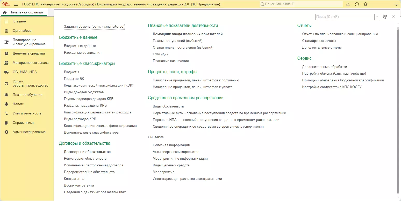Click the Главное section icon
The height and width of the screenshot is (201, 401).
[x=6, y=21]
